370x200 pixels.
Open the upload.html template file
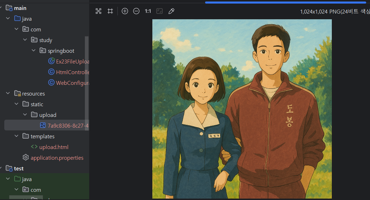54,147
